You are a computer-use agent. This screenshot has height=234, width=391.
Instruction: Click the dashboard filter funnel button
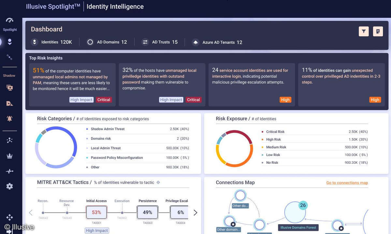coord(364,31)
